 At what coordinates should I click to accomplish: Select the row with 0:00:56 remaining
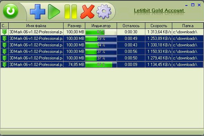(102, 52)
